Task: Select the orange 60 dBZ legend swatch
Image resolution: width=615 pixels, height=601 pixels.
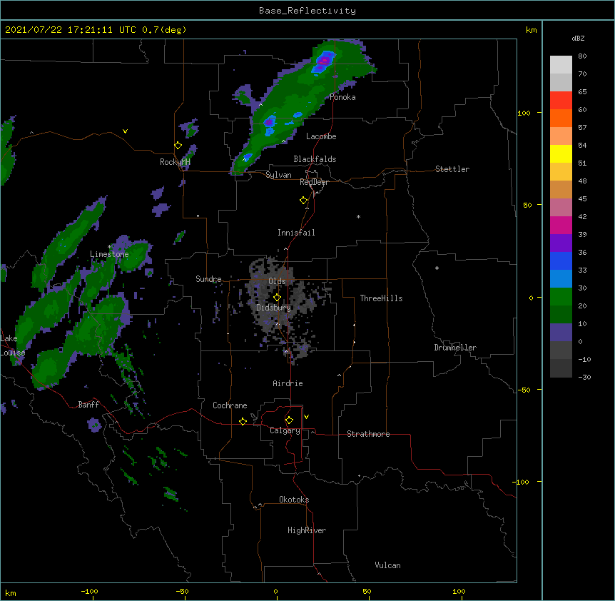Action: point(561,118)
